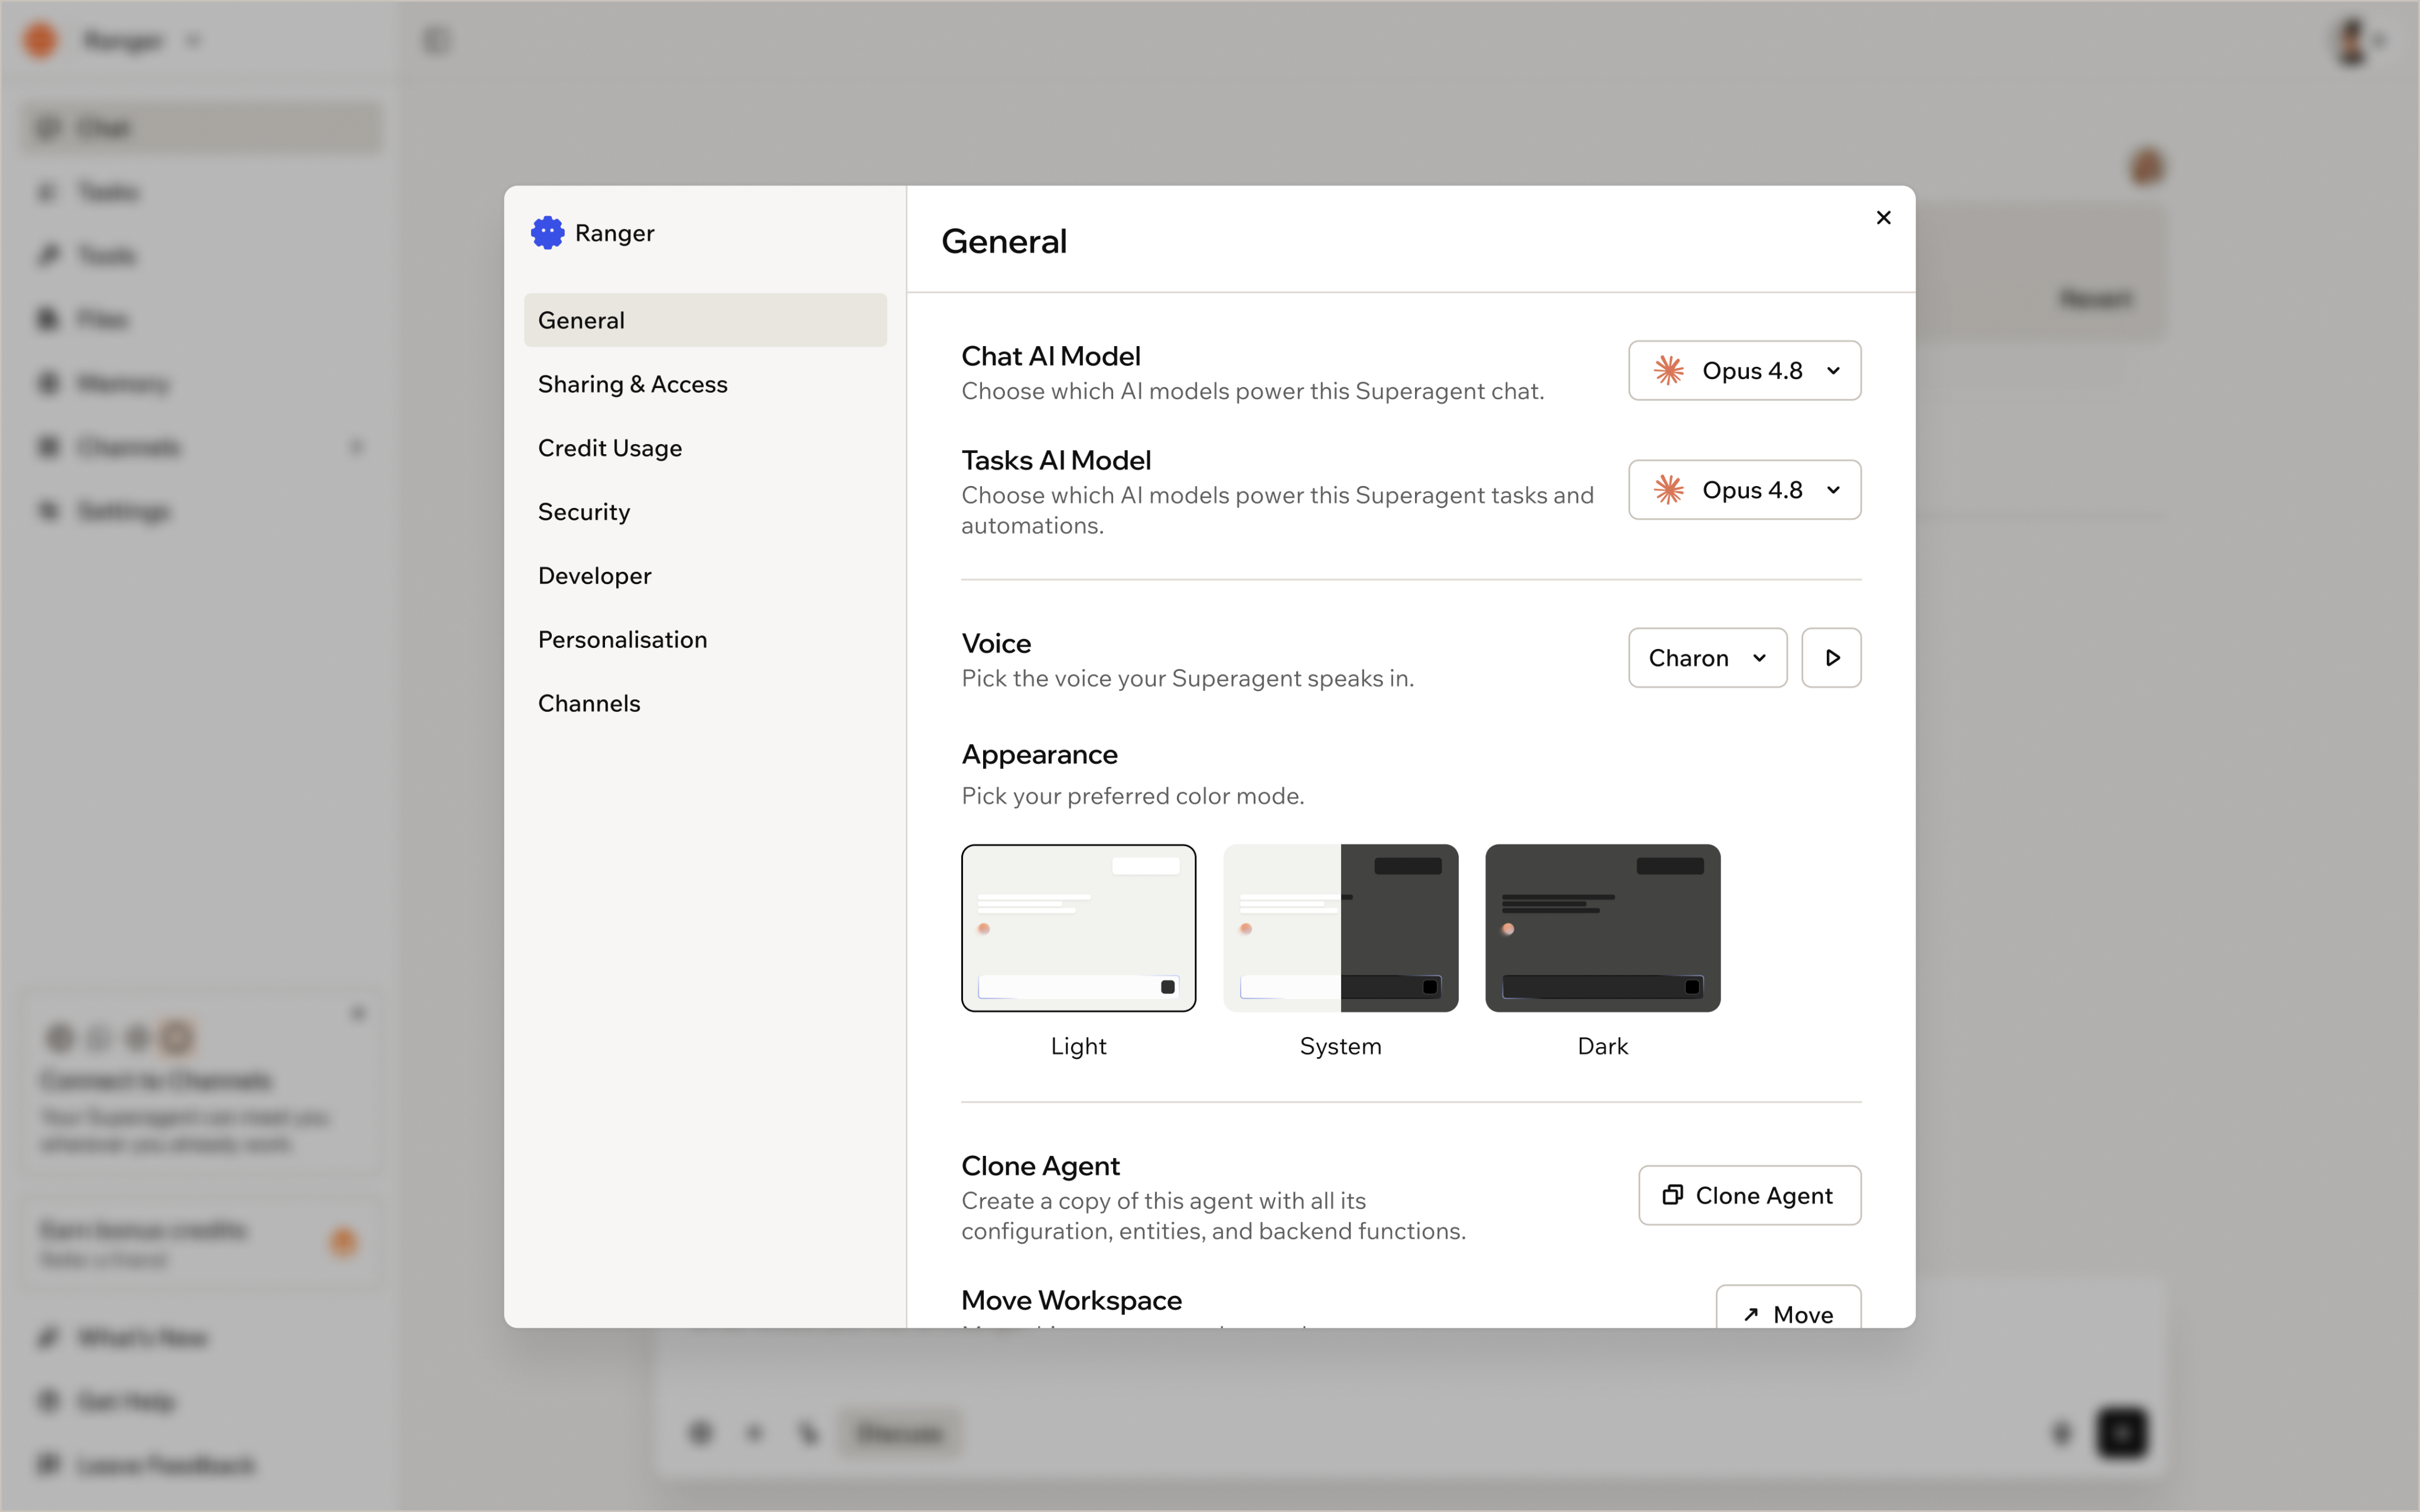Close the settings dialog with the X
Screen dimensions: 2420x1512
click(x=1883, y=218)
